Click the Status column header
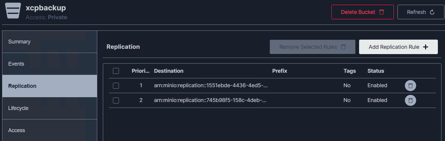 point(375,71)
